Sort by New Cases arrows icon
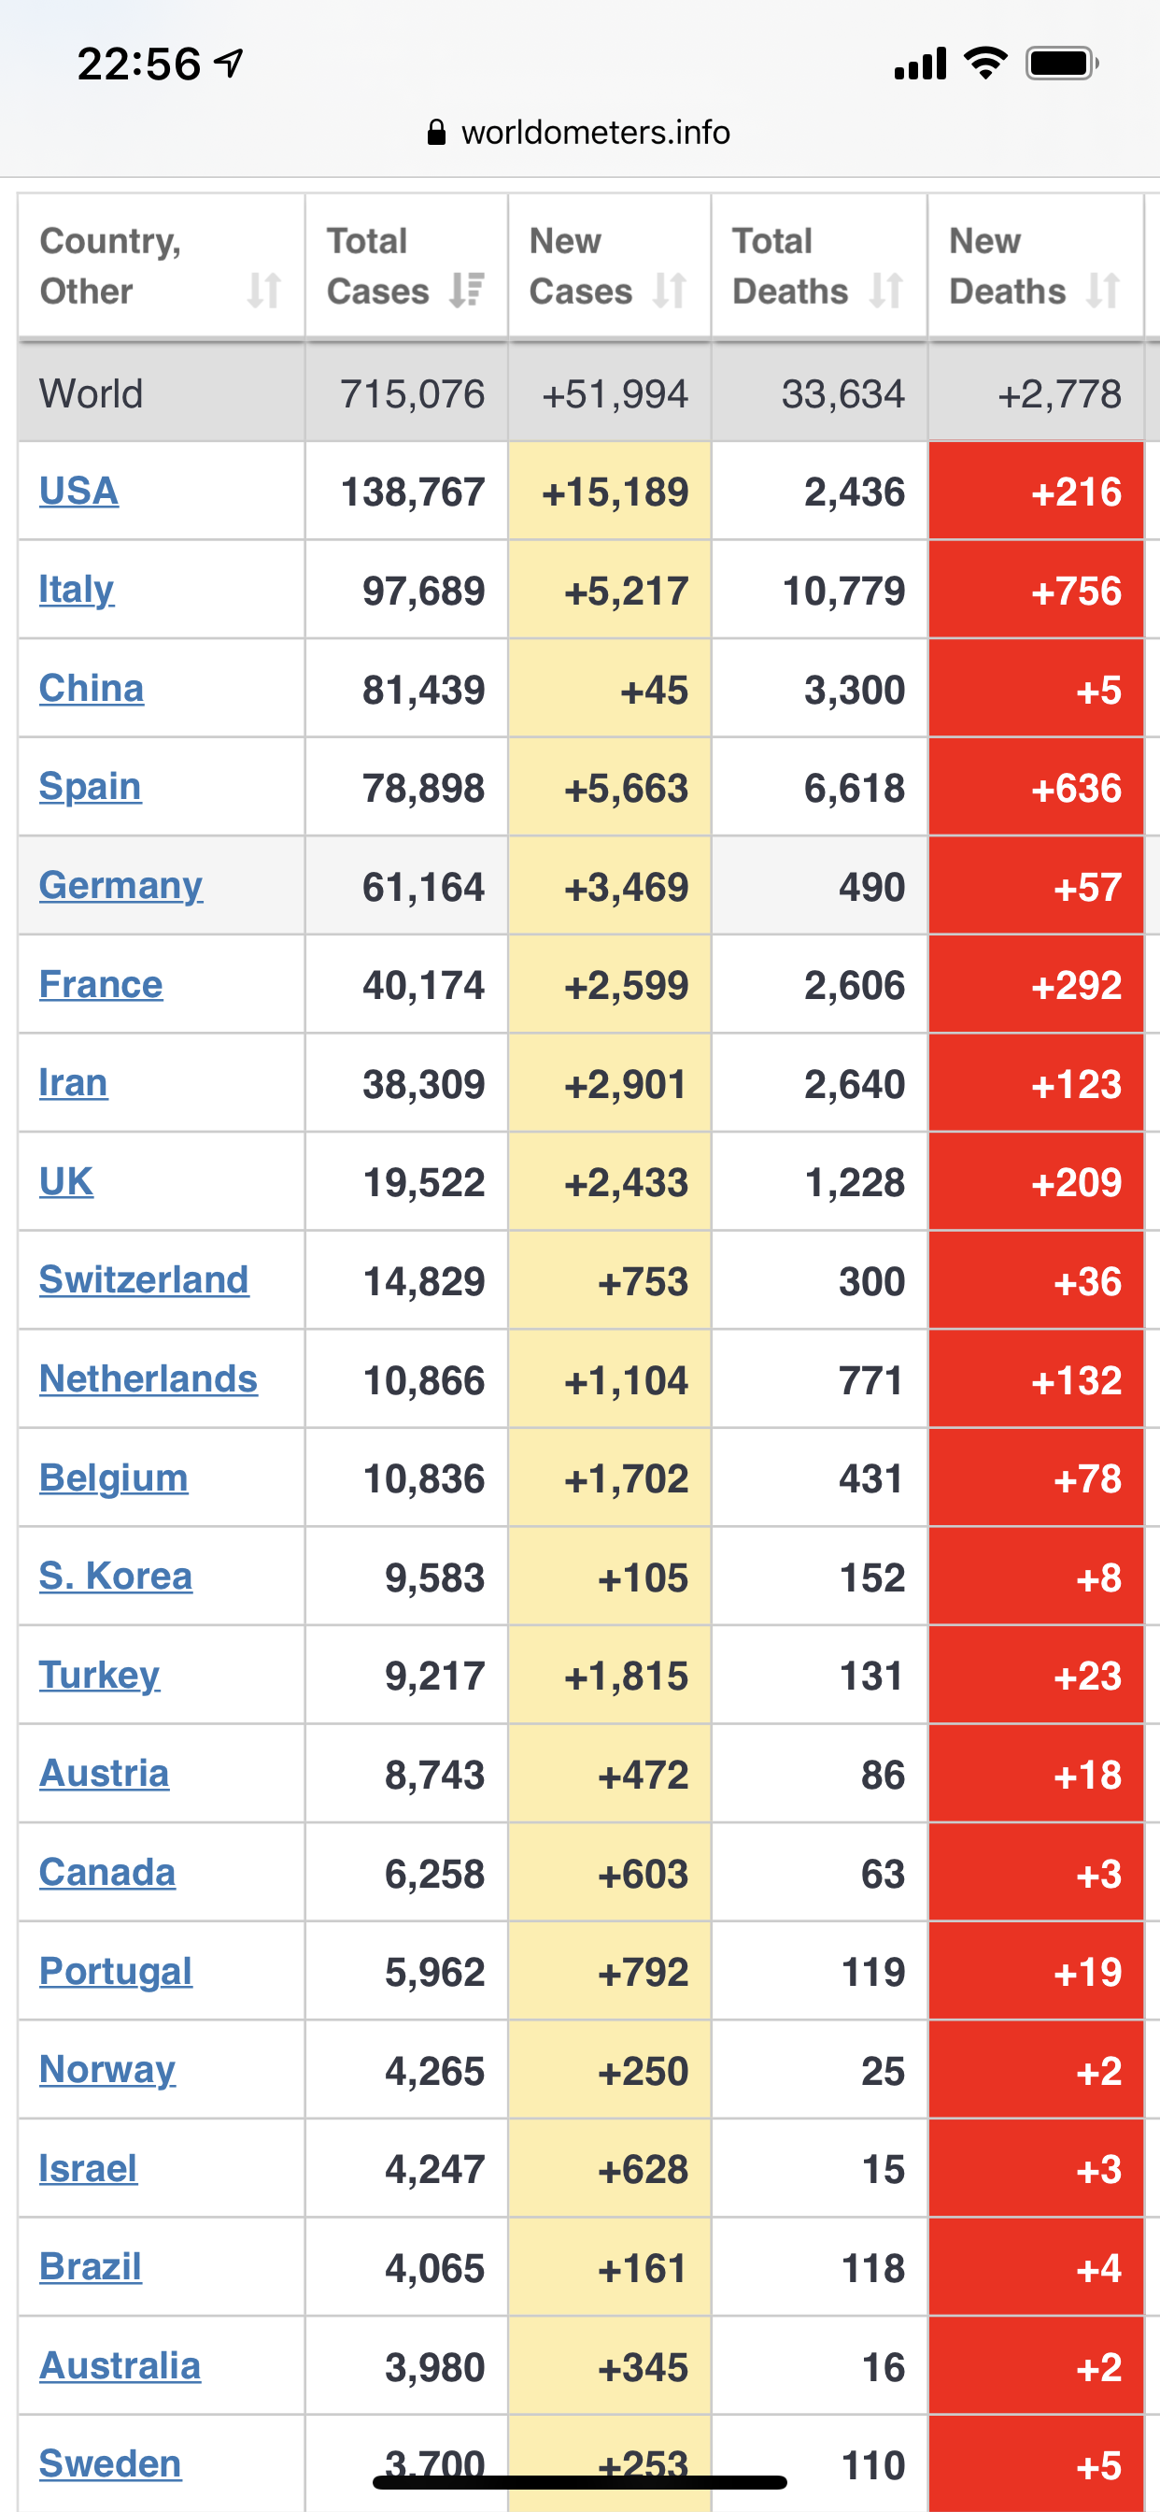Viewport: 1160px width, 2512px height. [x=670, y=291]
